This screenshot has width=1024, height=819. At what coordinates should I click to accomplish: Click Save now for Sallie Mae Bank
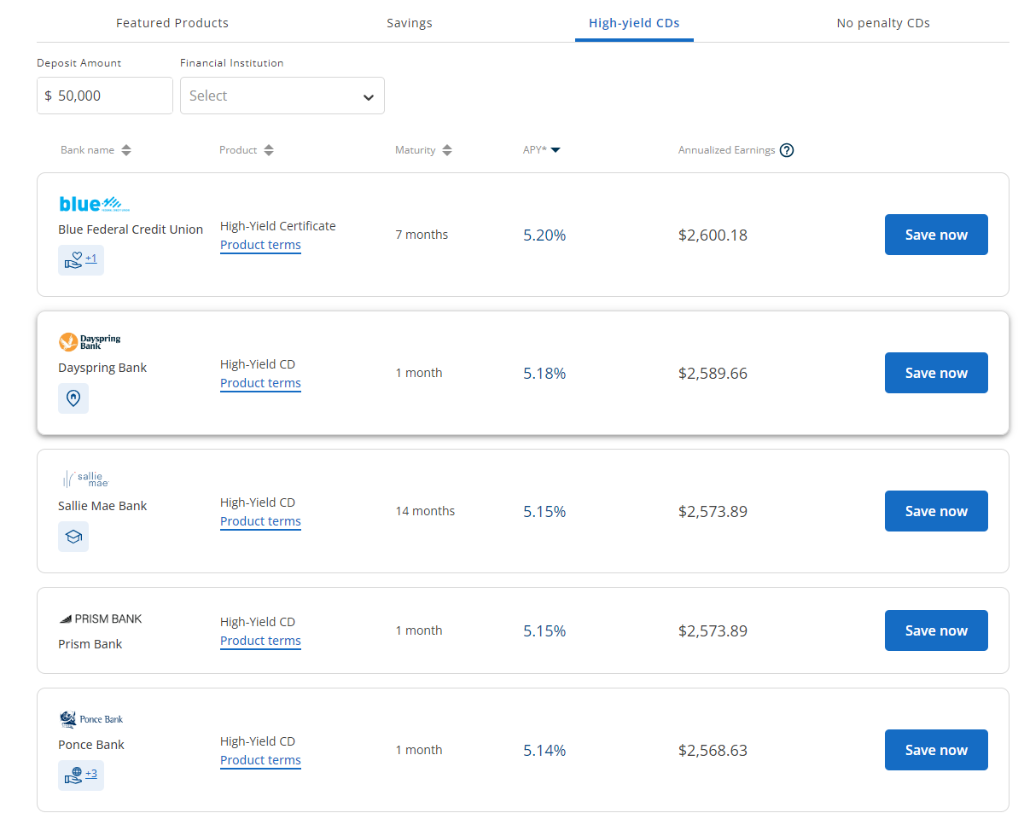click(x=936, y=511)
